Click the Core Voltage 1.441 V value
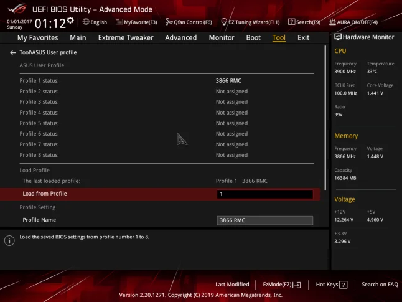 coord(375,93)
